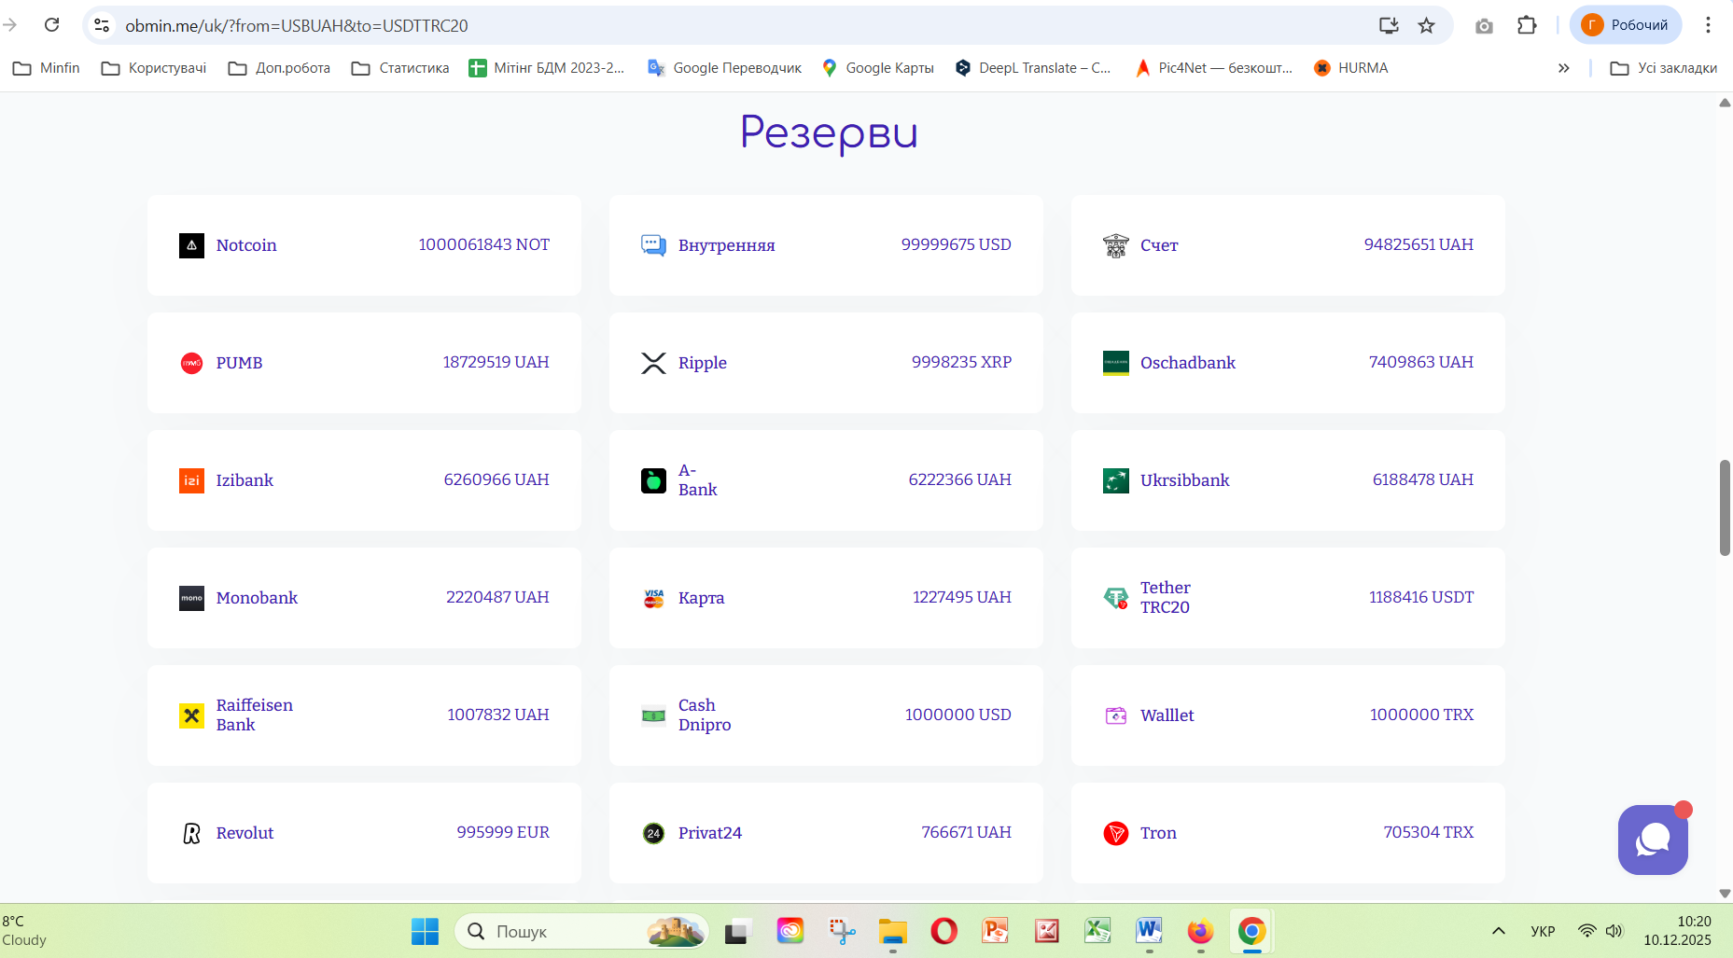This screenshot has height=958, width=1733.
Task: Open Firefox from the taskbar
Action: (1200, 931)
